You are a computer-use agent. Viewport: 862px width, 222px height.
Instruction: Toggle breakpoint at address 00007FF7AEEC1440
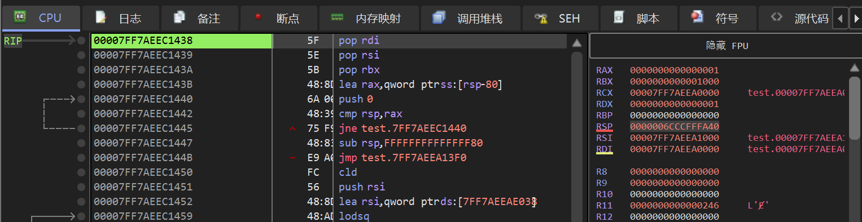[x=81, y=99]
